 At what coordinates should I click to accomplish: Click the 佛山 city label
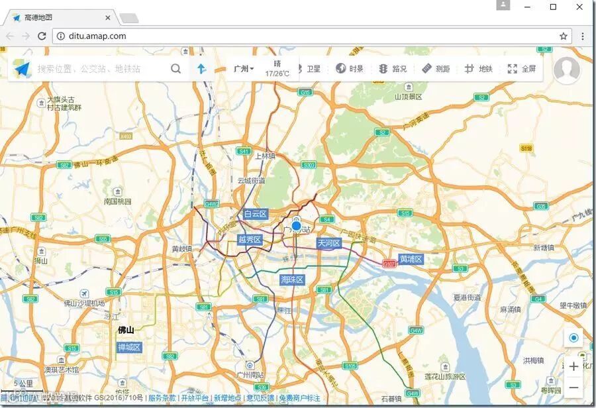(x=126, y=330)
